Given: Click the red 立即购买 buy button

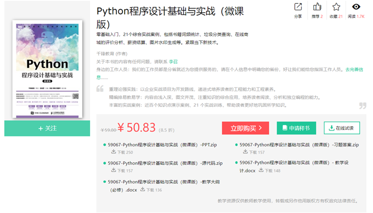Looking at the screenshot, I should click(x=246, y=128).
